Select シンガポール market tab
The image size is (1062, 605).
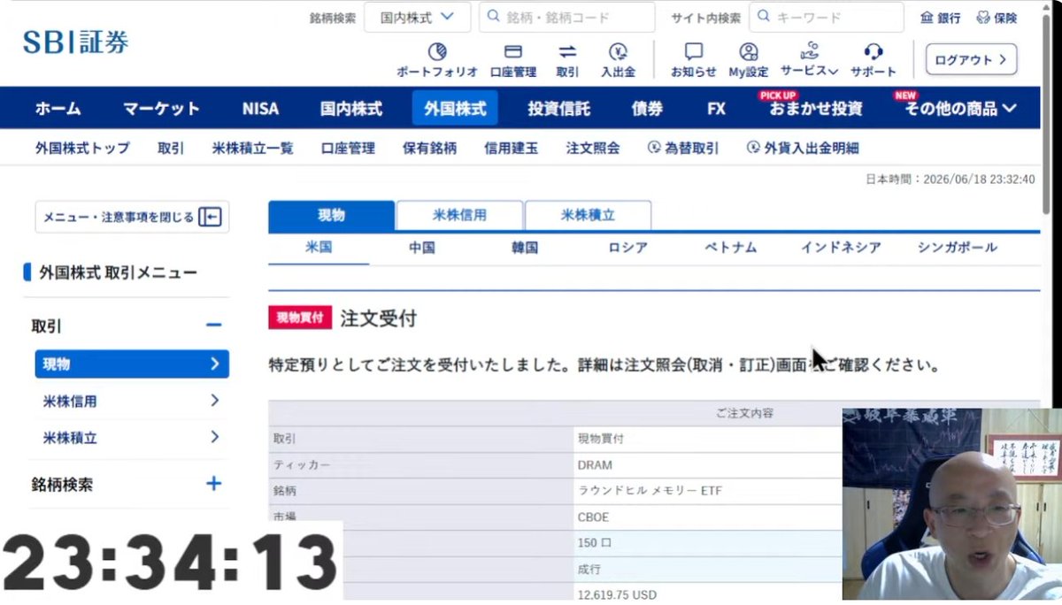tap(958, 248)
